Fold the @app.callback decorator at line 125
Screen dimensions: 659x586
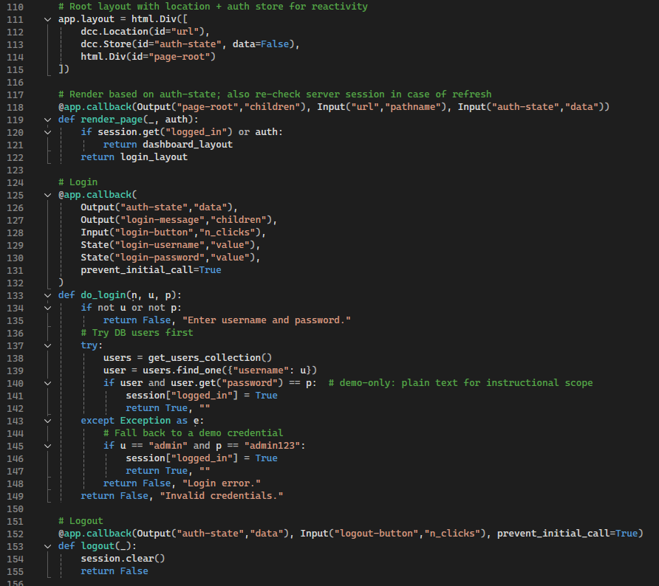tap(48, 195)
